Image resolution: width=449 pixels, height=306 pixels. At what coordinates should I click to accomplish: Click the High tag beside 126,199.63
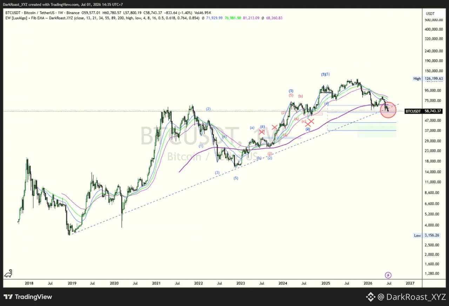coord(417,79)
